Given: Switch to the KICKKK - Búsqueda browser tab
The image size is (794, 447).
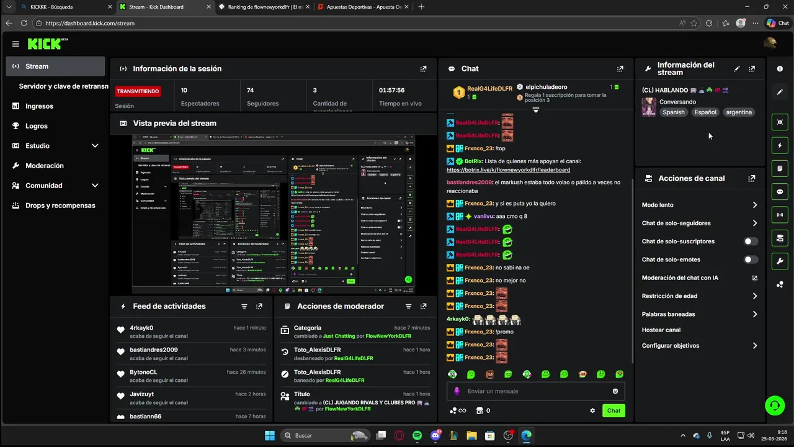Looking at the screenshot, I should 65,7.
